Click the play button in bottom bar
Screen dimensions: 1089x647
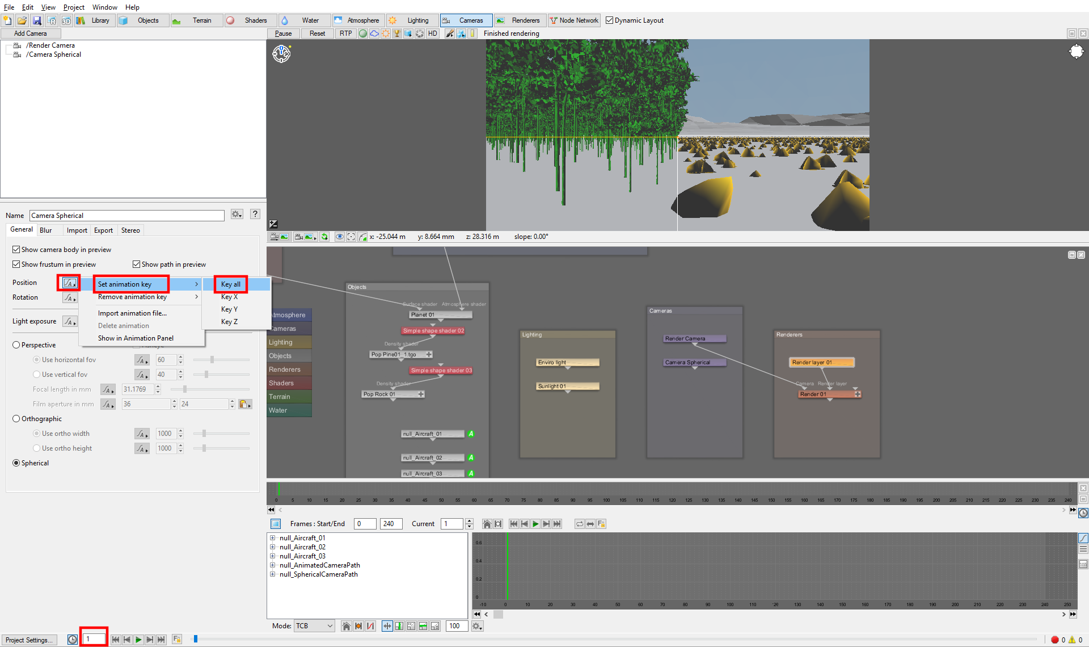click(x=138, y=640)
